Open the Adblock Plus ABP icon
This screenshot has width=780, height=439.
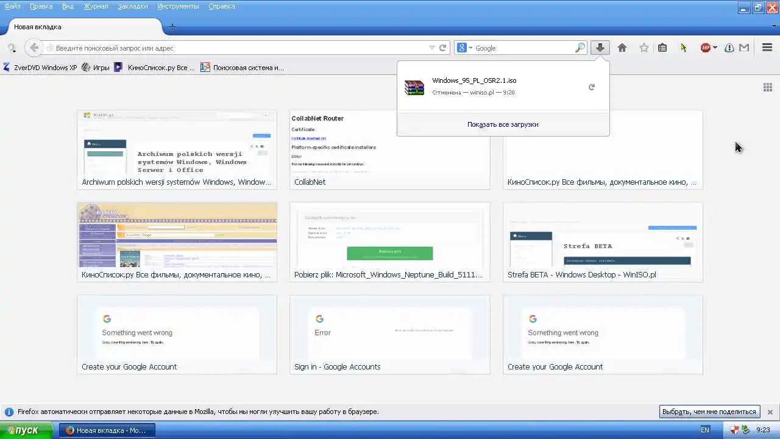click(706, 48)
